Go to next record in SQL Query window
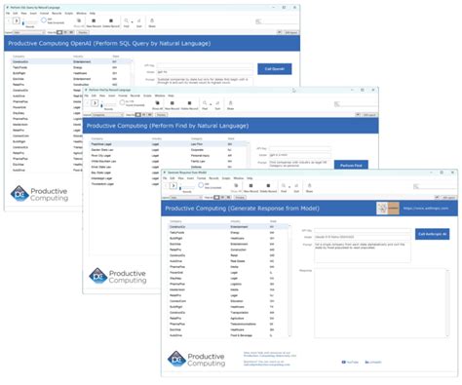 (x=17, y=20)
